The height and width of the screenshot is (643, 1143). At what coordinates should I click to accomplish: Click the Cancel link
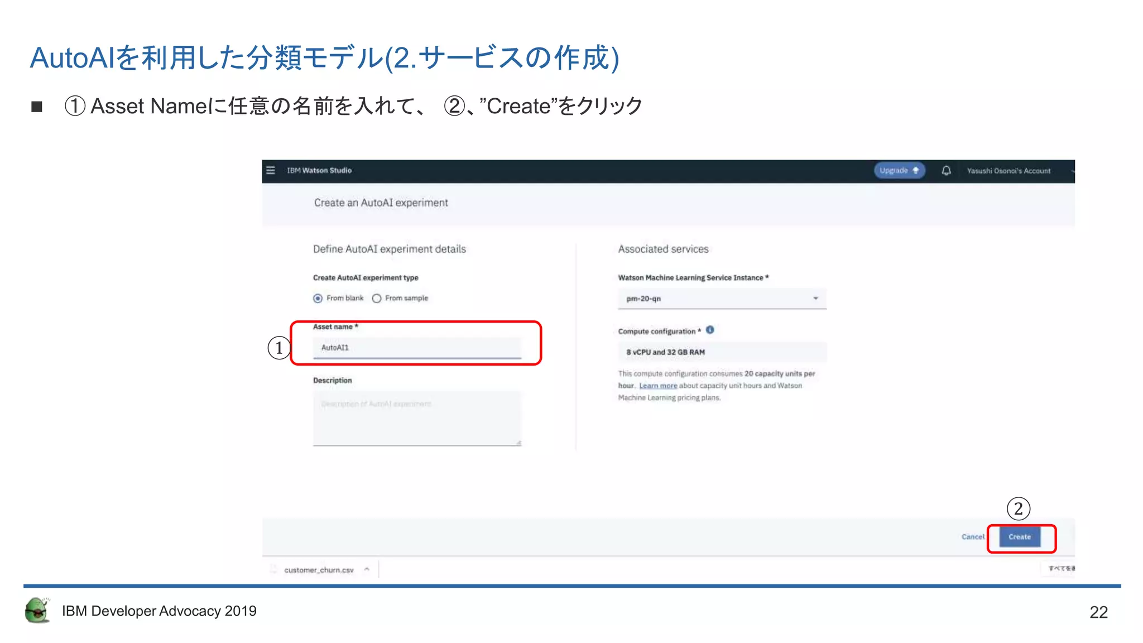pyautogui.click(x=973, y=537)
